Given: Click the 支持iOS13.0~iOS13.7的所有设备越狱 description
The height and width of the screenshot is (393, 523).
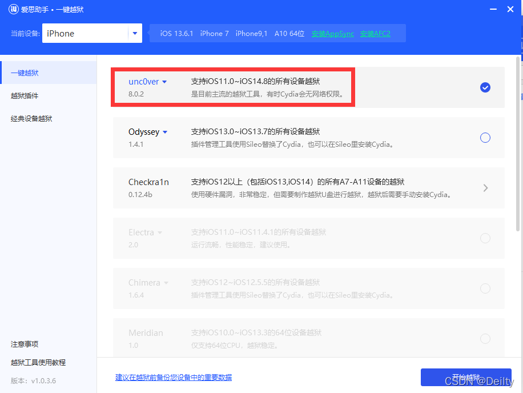Looking at the screenshot, I should (255, 132).
